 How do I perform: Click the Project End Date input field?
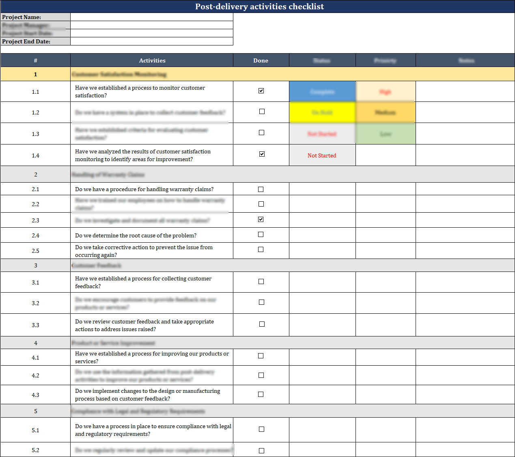[x=152, y=41]
